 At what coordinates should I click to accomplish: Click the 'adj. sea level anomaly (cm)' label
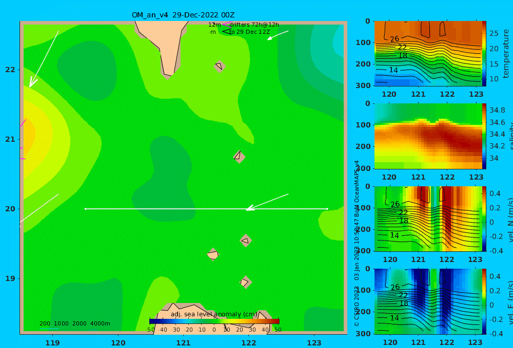tap(214, 314)
